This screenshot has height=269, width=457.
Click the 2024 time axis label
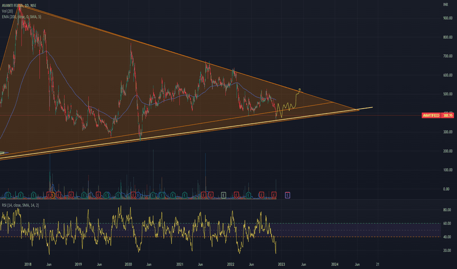click(334, 264)
